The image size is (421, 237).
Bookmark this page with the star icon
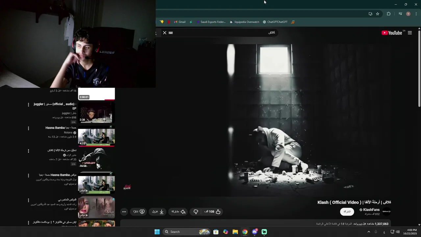pyautogui.click(x=378, y=14)
